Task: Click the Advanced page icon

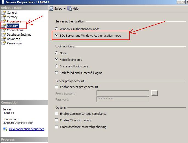Action: (x=4, y=39)
